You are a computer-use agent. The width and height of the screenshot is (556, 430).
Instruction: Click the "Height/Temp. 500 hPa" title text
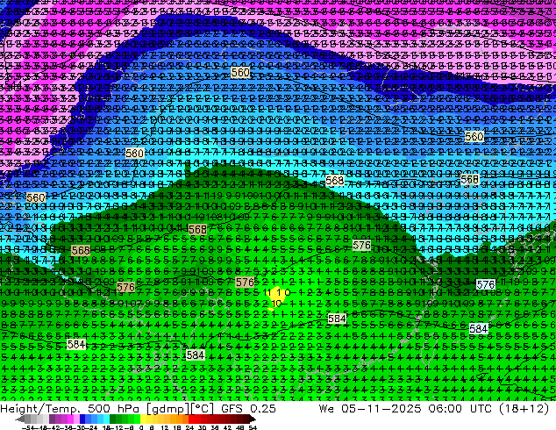tap(71, 408)
